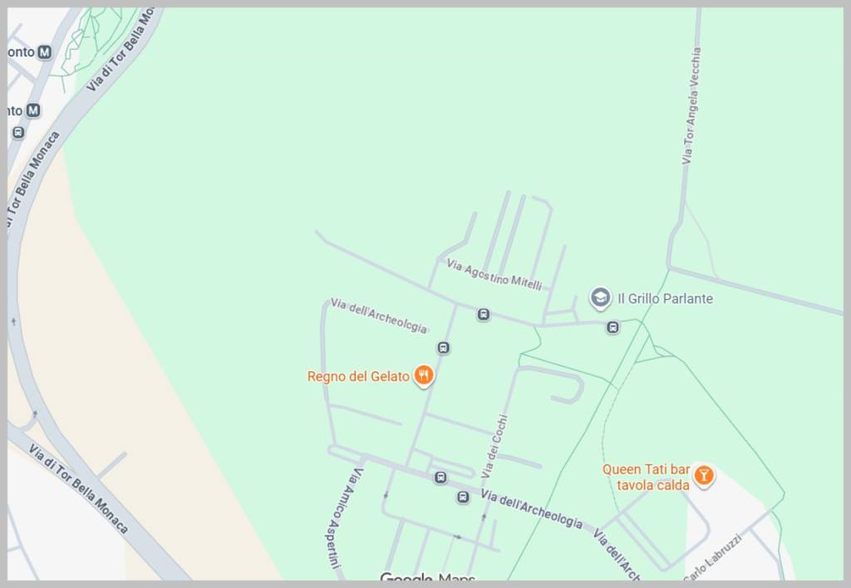Click the Google Maps logo at bottom
The height and width of the screenshot is (588, 851).
point(428,578)
